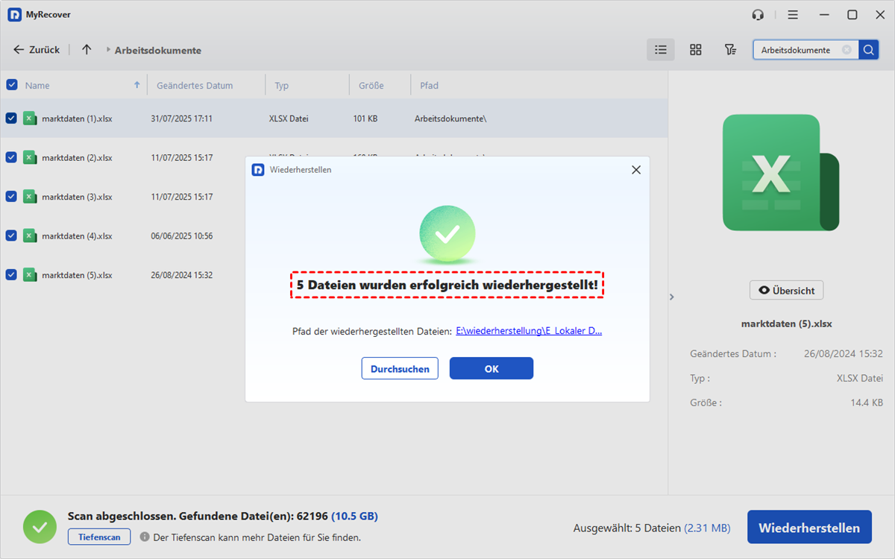Open the restored files path link
The height and width of the screenshot is (559, 895).
tap(529, 331)
